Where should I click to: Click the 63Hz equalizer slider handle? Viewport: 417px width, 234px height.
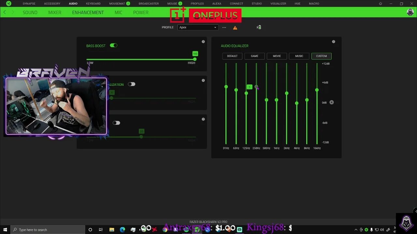[x=236, y=90]
